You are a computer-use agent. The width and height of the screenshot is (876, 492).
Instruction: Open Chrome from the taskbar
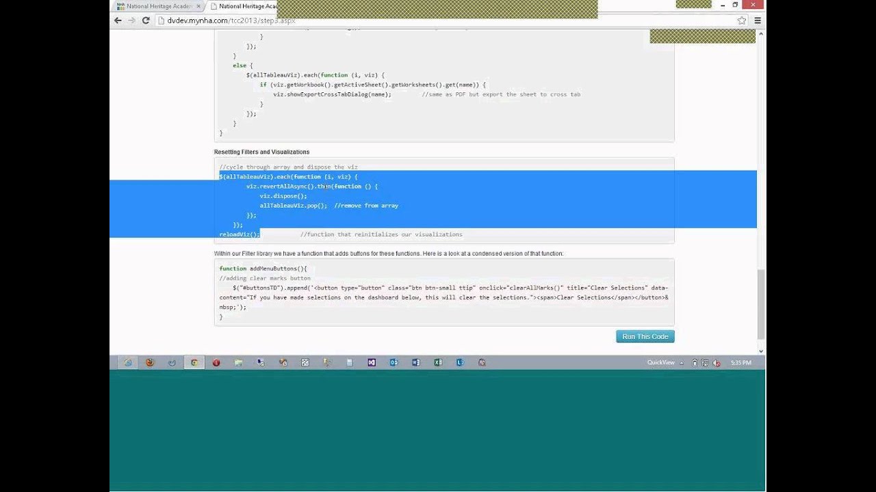click(x=194, y=362)
